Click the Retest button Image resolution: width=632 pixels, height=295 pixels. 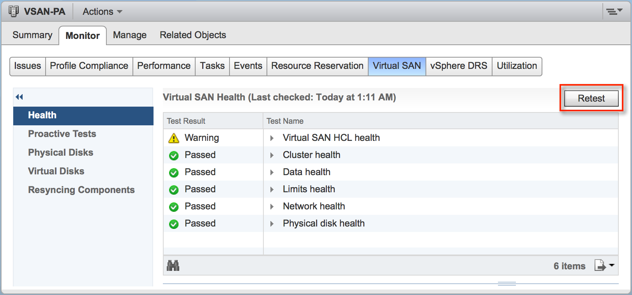point(591,98)
